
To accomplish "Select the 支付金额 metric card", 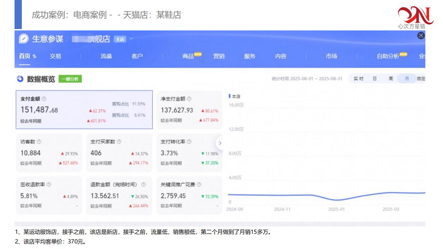I will (x=84, y=110).
